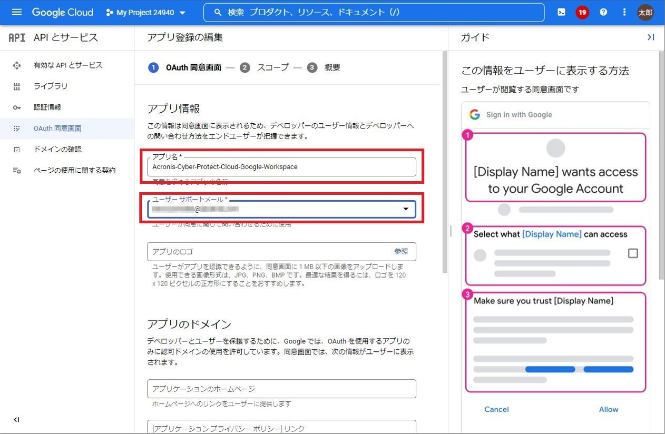
Task: Click the アプリ名 text field
Action: [281, 167]
